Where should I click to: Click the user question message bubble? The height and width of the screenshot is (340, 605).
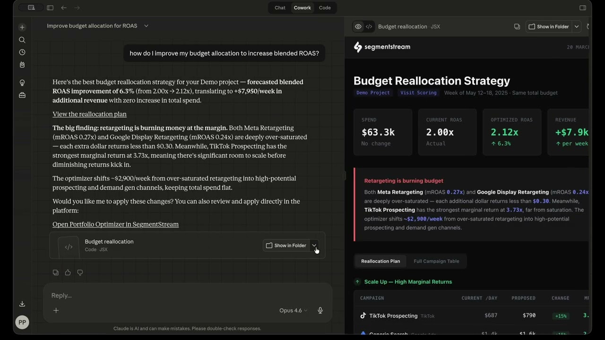coord(224,53)
